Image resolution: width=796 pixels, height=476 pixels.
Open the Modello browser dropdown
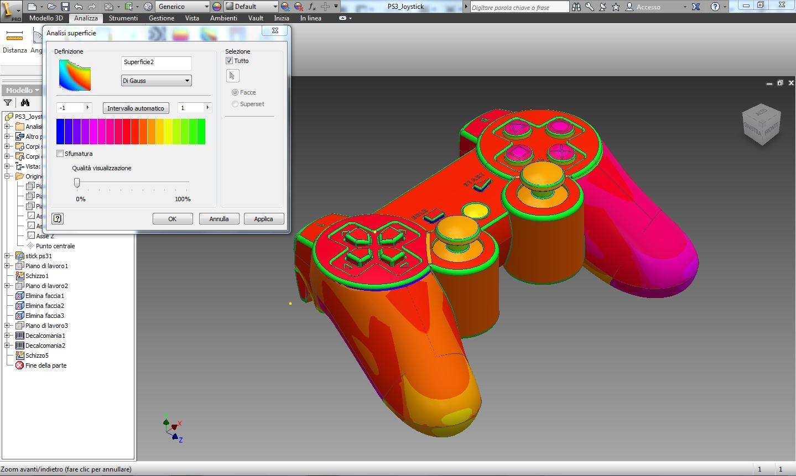coord(23,90)
